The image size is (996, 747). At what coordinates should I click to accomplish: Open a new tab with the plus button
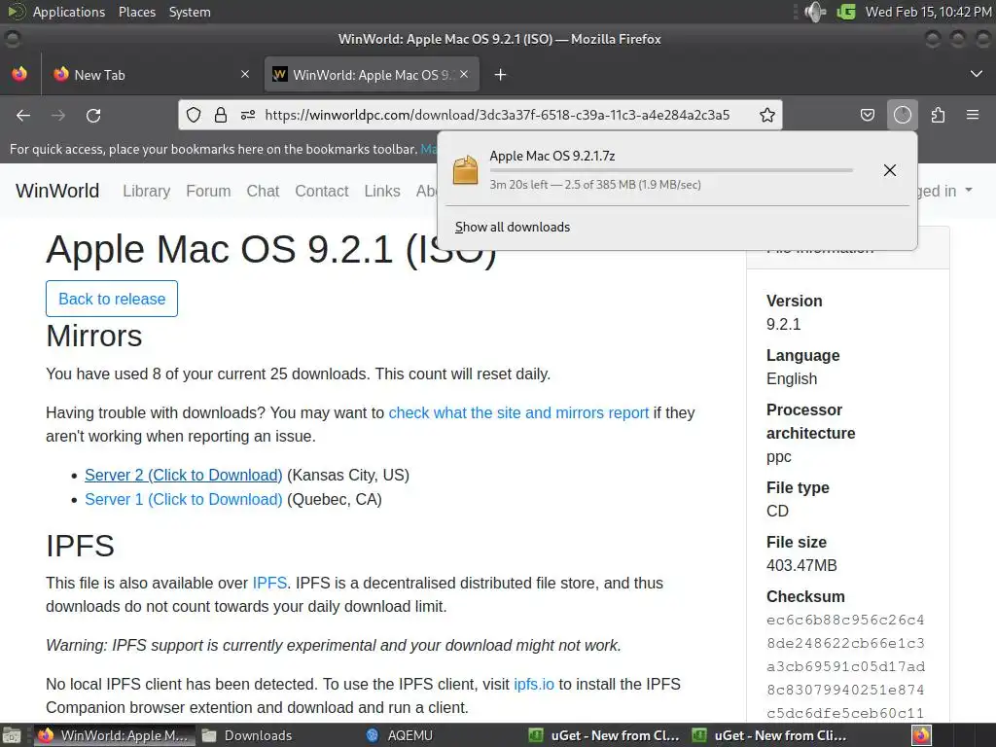click(501, 75)
